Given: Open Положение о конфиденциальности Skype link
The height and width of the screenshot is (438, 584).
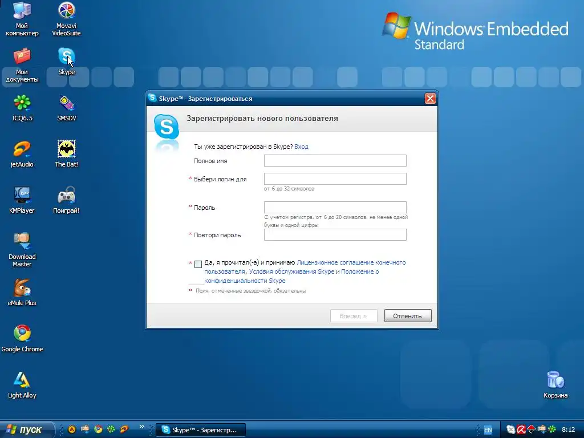Looking at the screenshot, I should tap(291, 276).
